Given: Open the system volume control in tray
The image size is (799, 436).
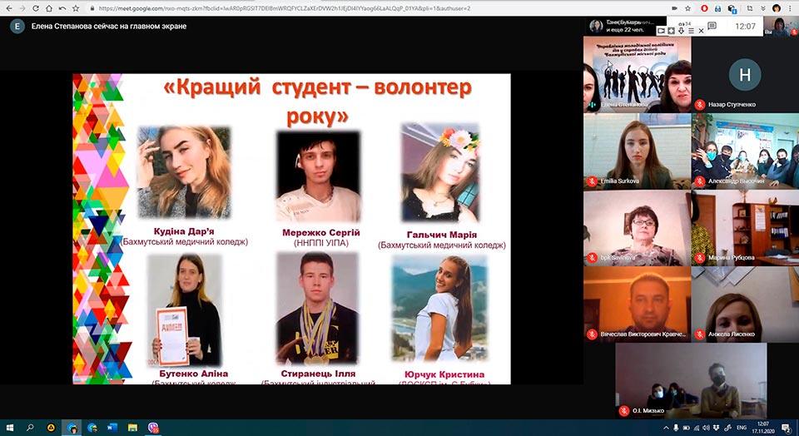Looking at the screenshot, I should point(707,428).
